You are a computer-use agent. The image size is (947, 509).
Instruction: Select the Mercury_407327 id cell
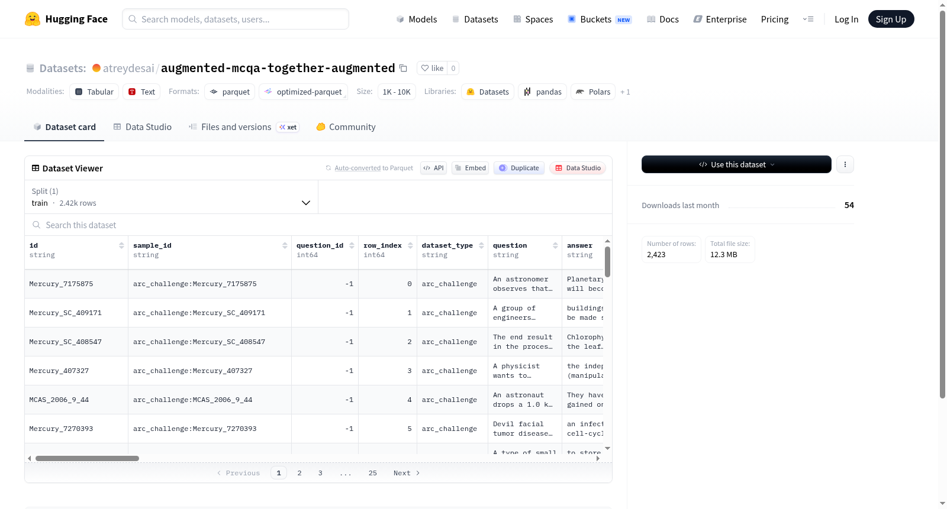click(76, 371)
